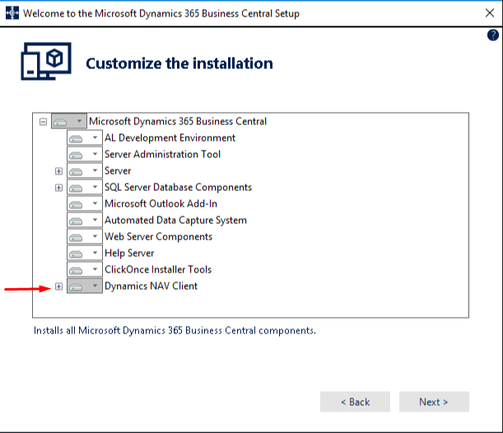This screenshot has height=433, width=503.
Task: Open install option dropdown for Help Server
Action: click(x=85, y=253)
